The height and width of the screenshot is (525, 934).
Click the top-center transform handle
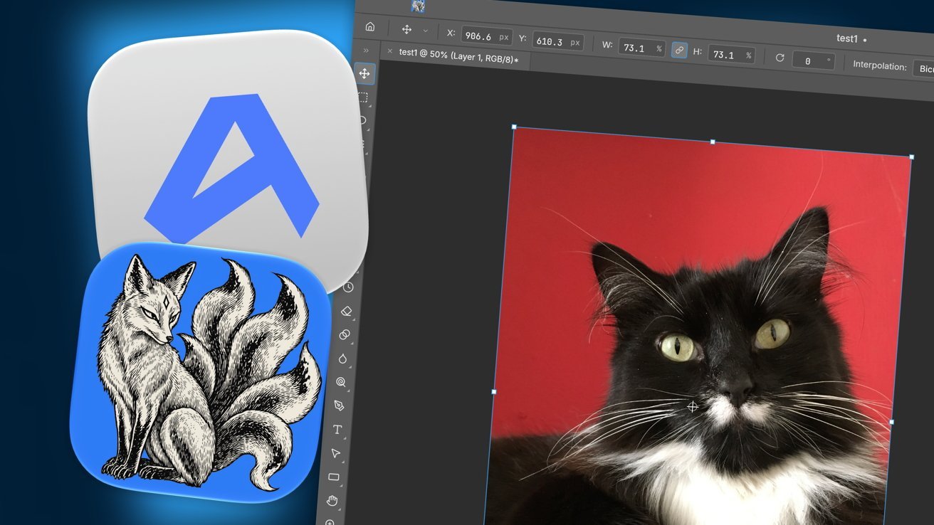(713, 142)
